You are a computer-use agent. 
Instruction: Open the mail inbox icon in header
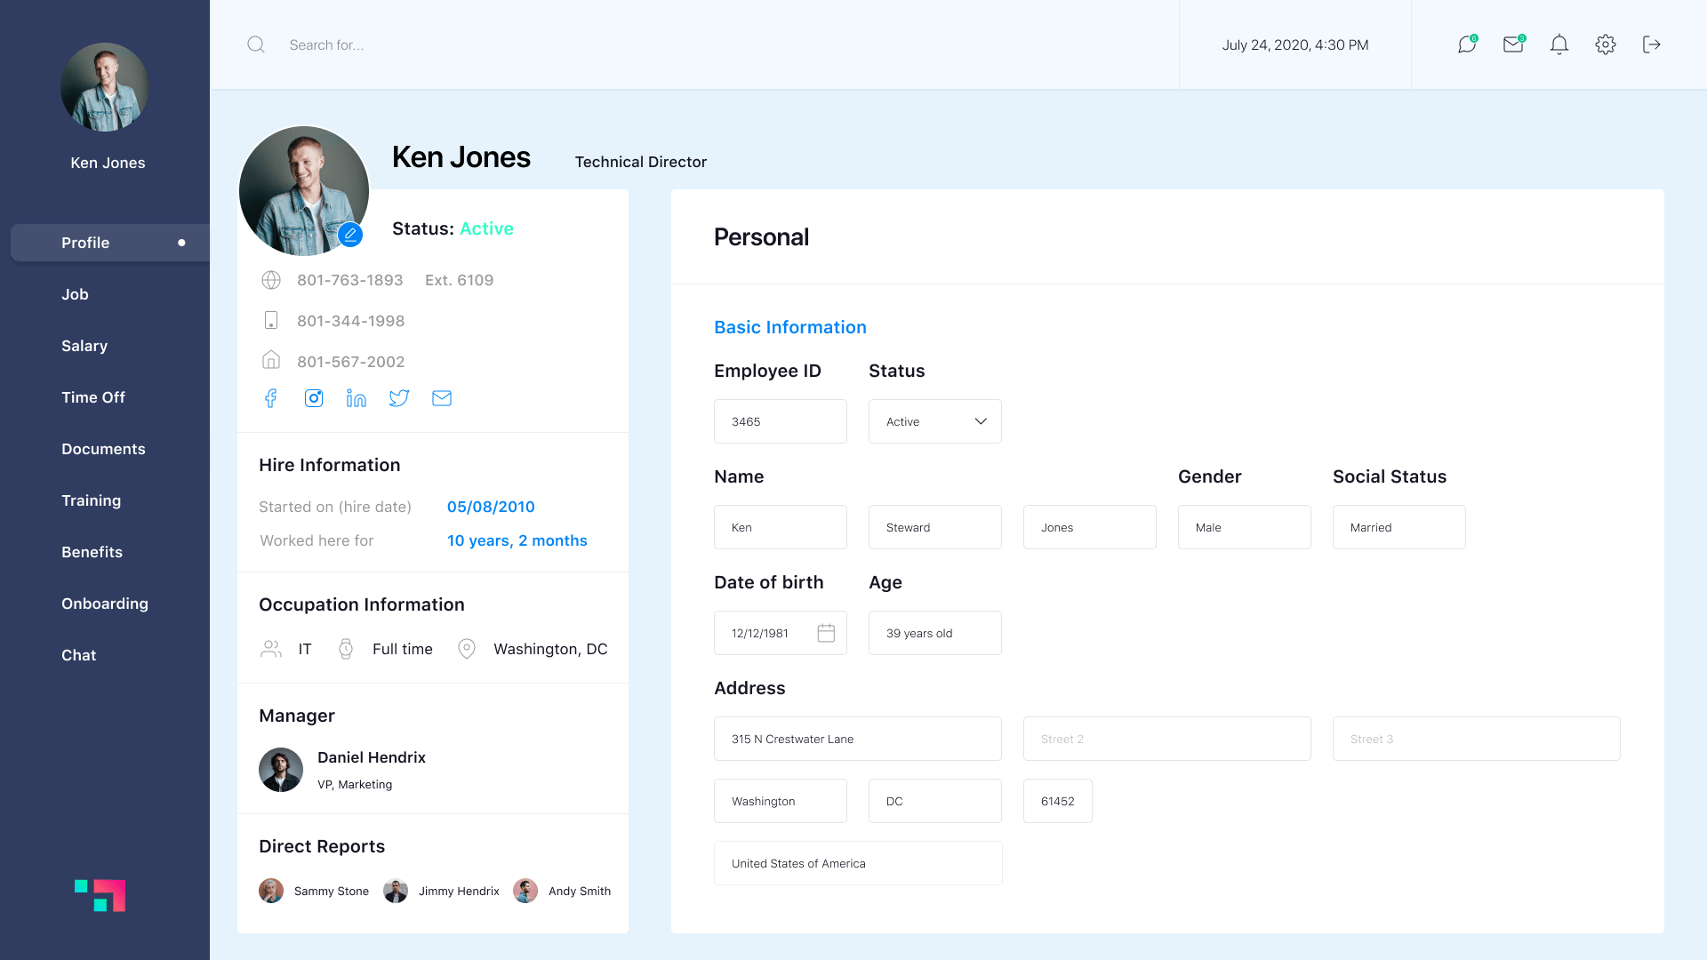coord(1513,44)
